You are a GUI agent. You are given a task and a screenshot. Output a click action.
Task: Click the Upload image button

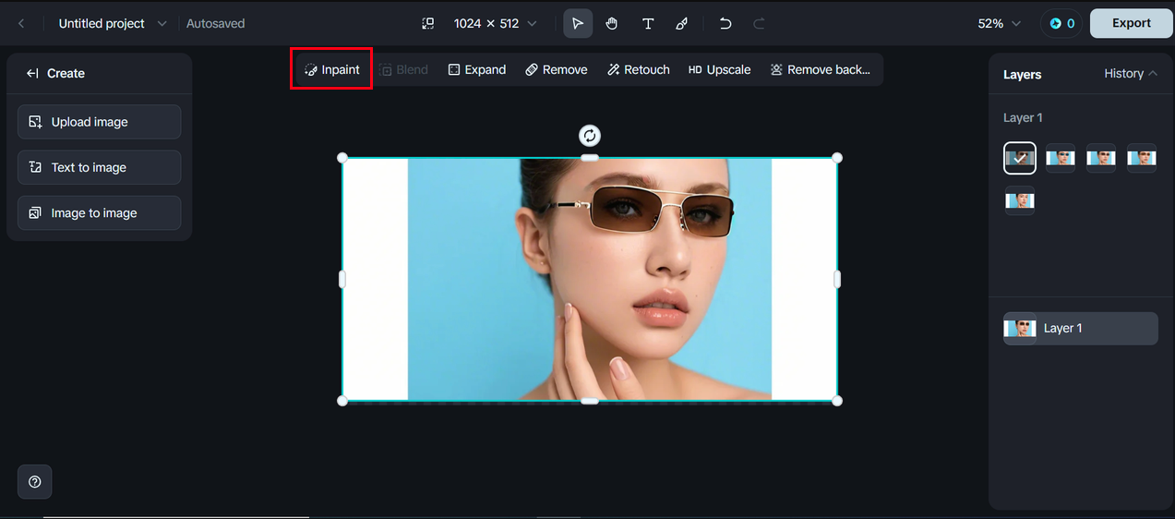[100, 122]
